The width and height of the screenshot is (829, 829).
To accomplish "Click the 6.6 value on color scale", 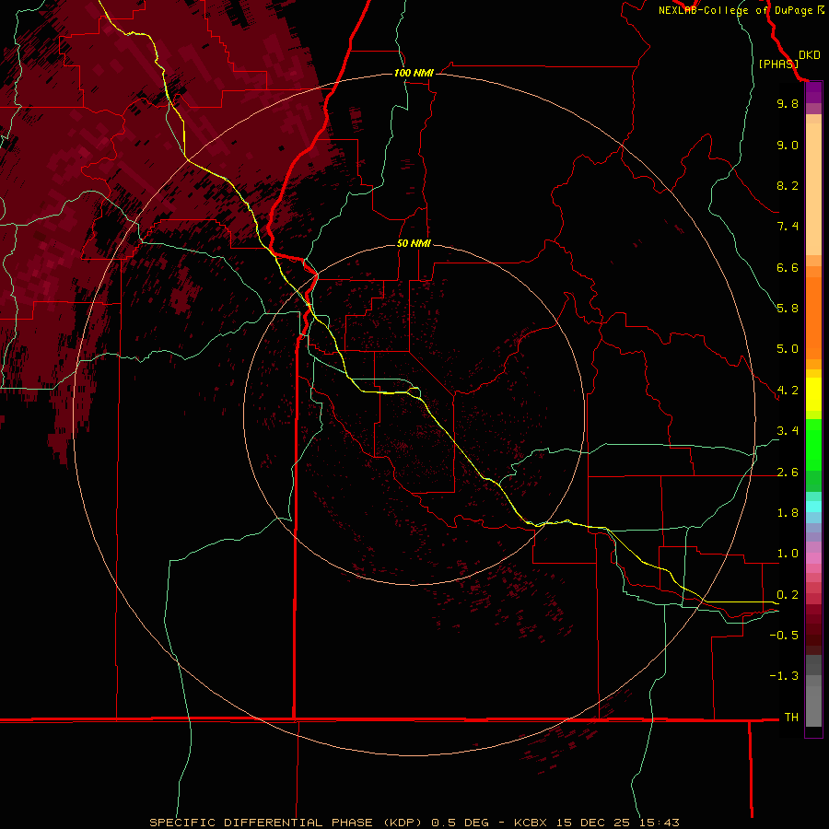I will click(788, 267).
